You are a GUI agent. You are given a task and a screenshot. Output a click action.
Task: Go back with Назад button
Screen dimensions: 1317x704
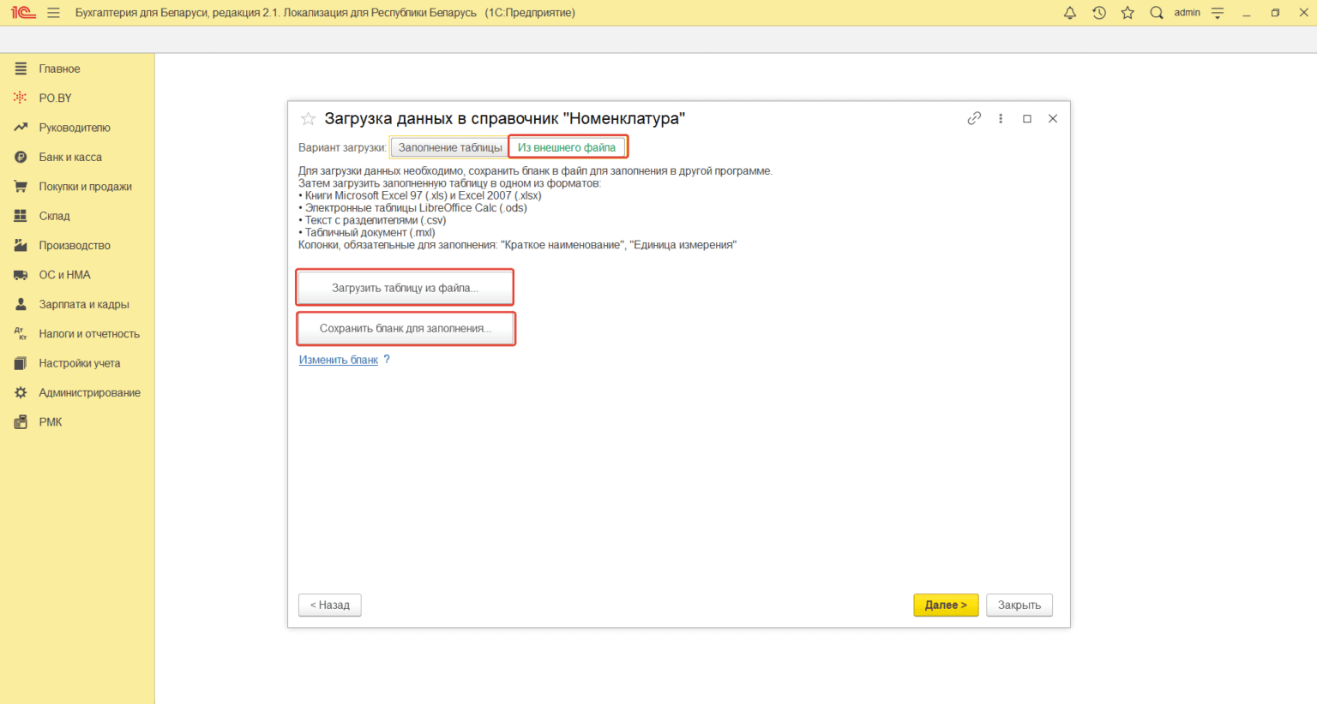tap(330, 605)
